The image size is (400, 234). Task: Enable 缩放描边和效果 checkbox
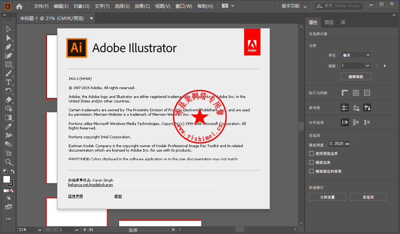(311, 172)
